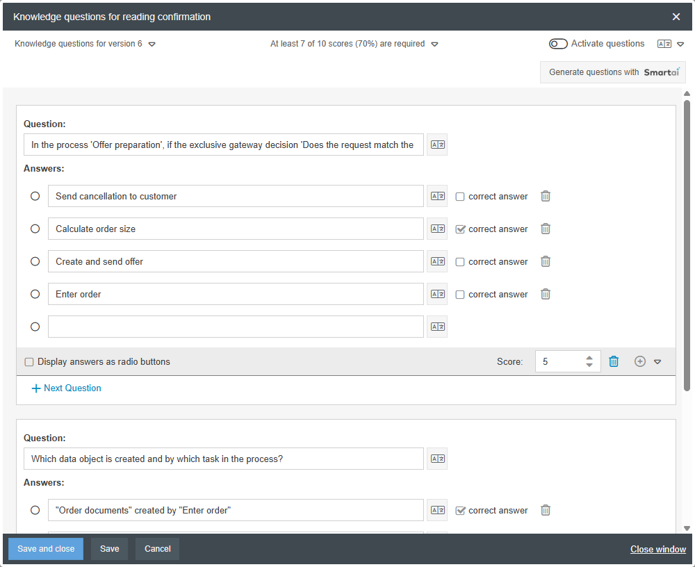Image resolution: width=695 pixels, height=567 pixels.
Task: Open translation icon for the empty answer
Action: click(x=437, y=327)
